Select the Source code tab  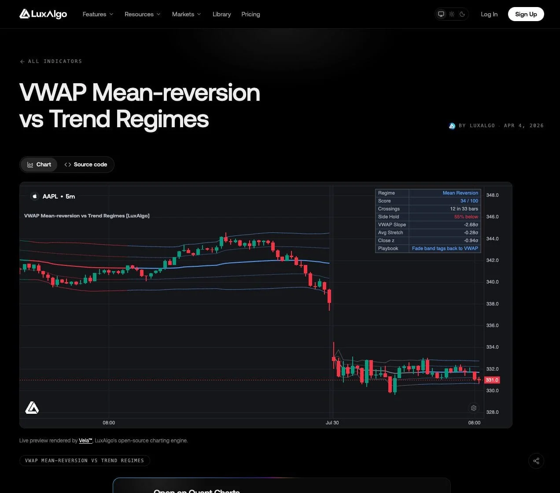[86, 165]
